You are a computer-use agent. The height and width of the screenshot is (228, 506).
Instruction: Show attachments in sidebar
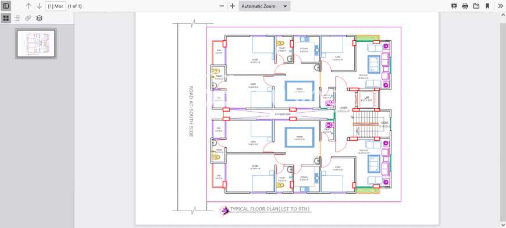point(28,18)
